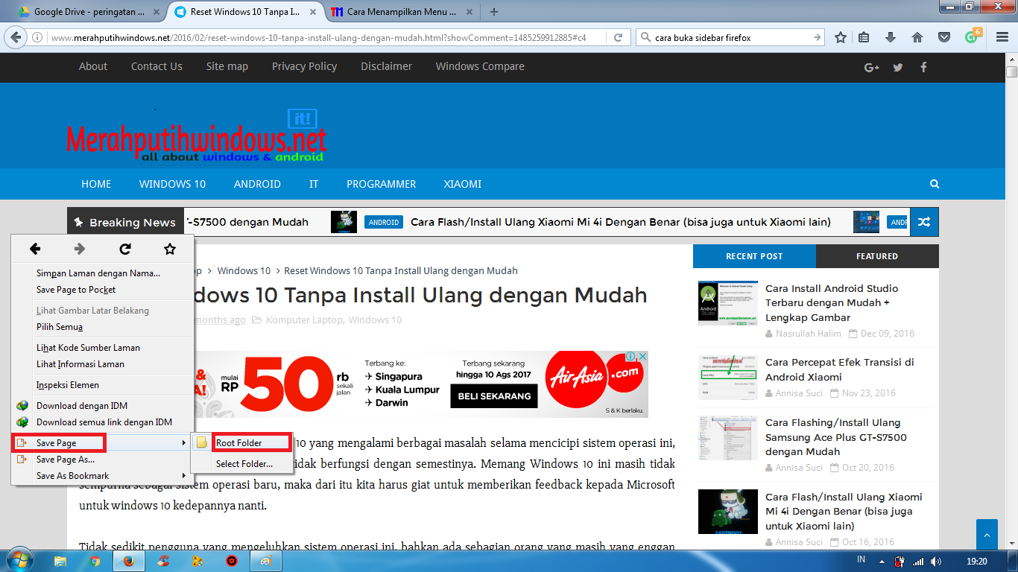Open the site's Facebook icon

(923, 67)
